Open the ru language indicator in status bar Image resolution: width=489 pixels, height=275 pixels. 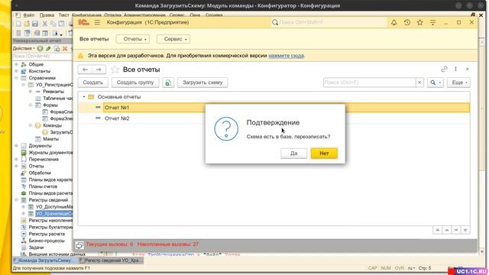point(411,268)
